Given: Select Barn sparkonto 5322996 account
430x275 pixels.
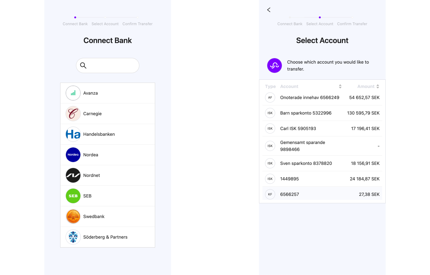Looking at the screenshot, I should pyautogui.click(x=306, y=113).
